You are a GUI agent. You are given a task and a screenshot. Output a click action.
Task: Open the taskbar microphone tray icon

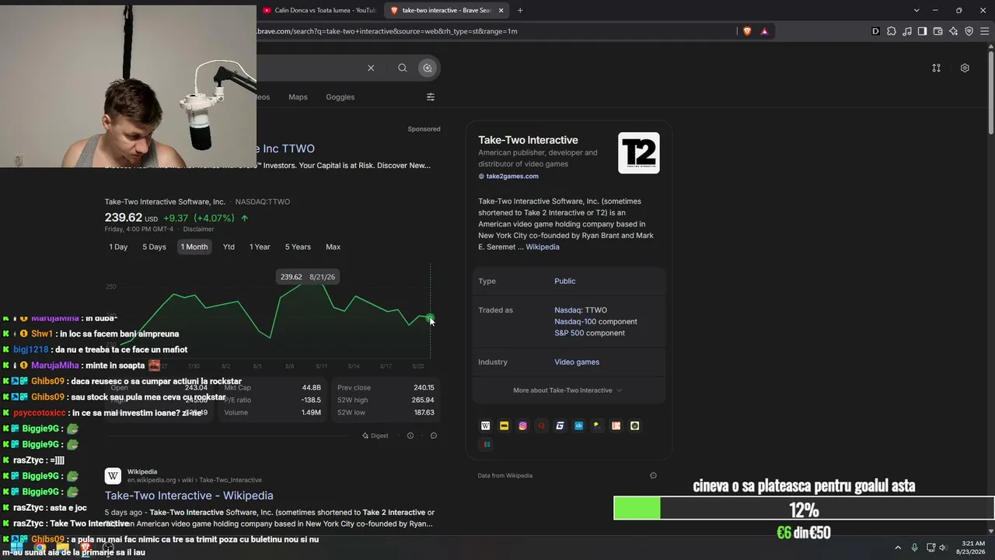pos(914,548)
